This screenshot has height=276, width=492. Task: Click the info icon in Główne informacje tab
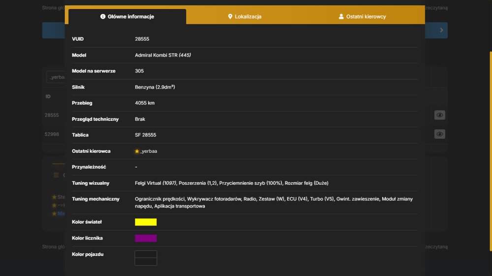(x=103, y=17)
